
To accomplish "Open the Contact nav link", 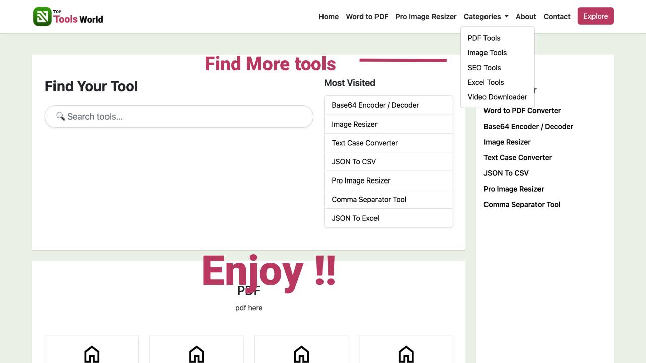I will (557, 16).
